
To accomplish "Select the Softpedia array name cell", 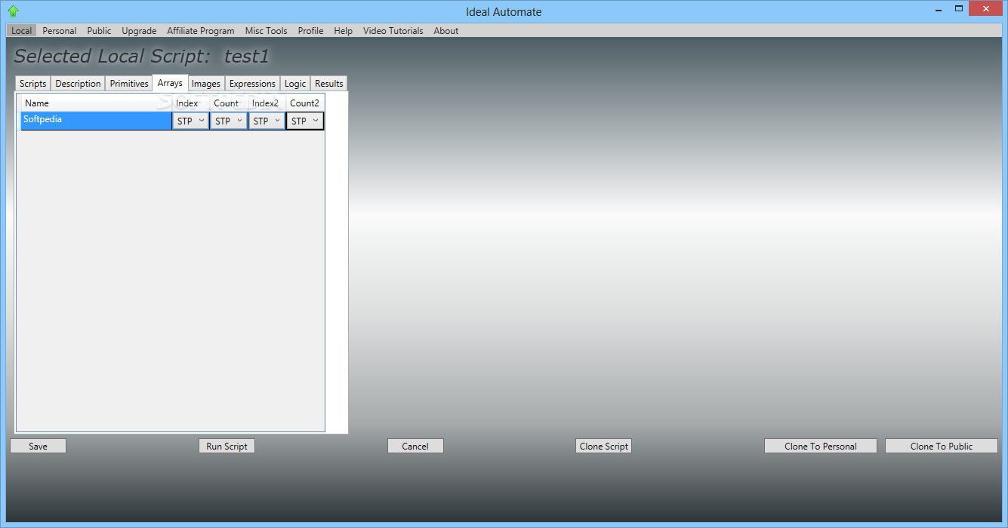I will point(96,121).
